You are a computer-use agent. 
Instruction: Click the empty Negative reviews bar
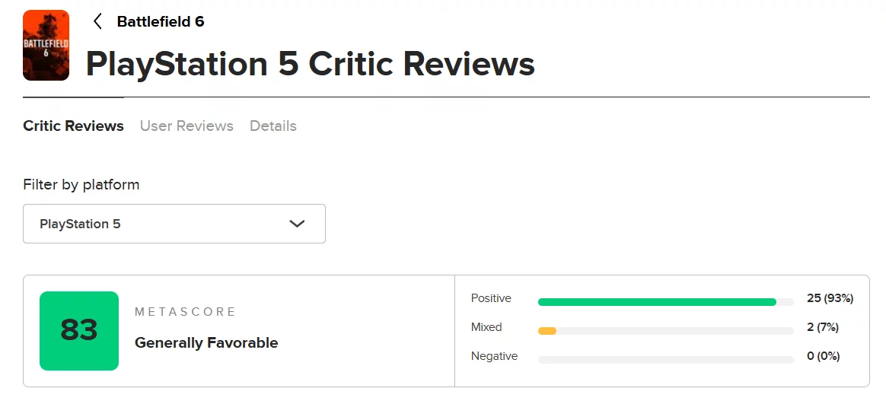click(x=665, y=360)
